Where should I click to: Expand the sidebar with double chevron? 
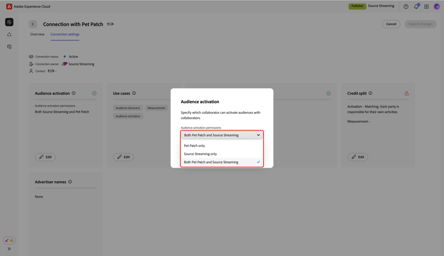coord(9,249)
